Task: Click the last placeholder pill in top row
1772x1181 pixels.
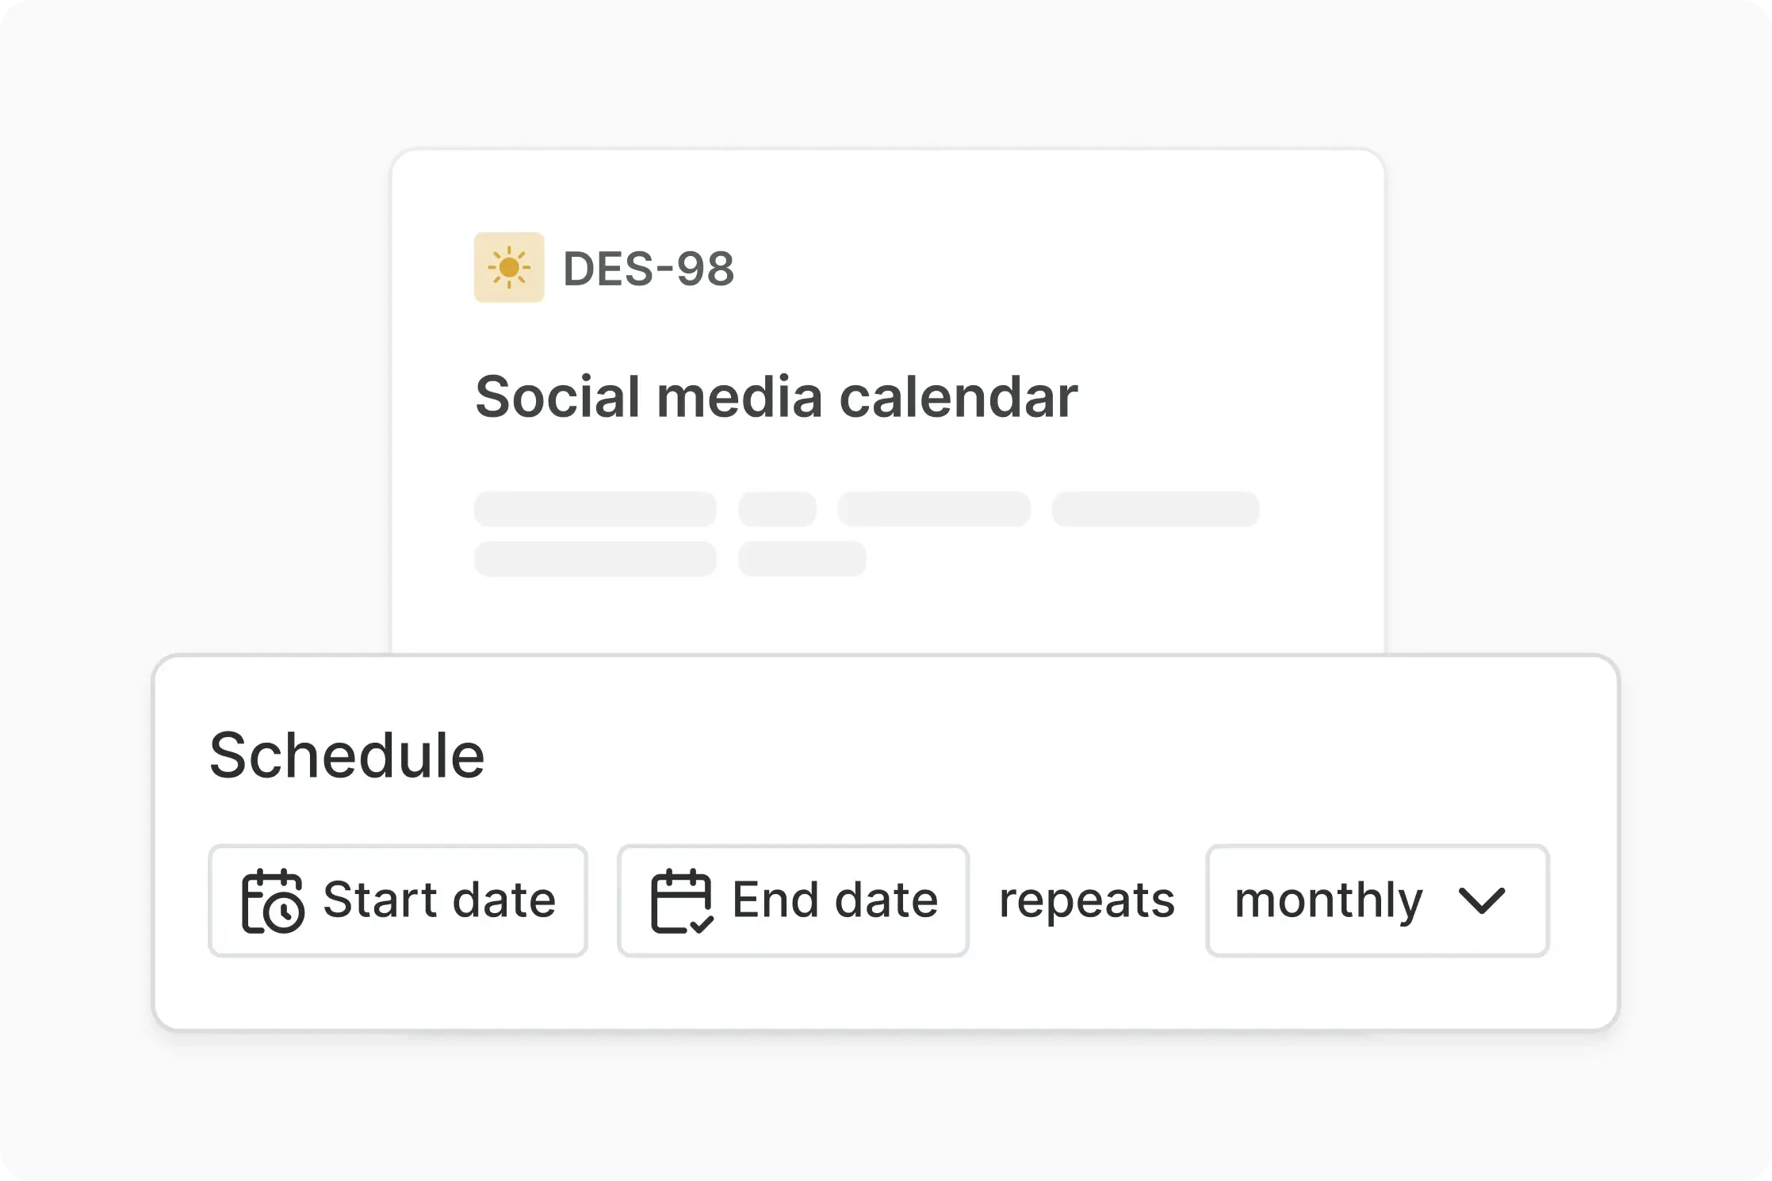Action: click(1155, 509)
